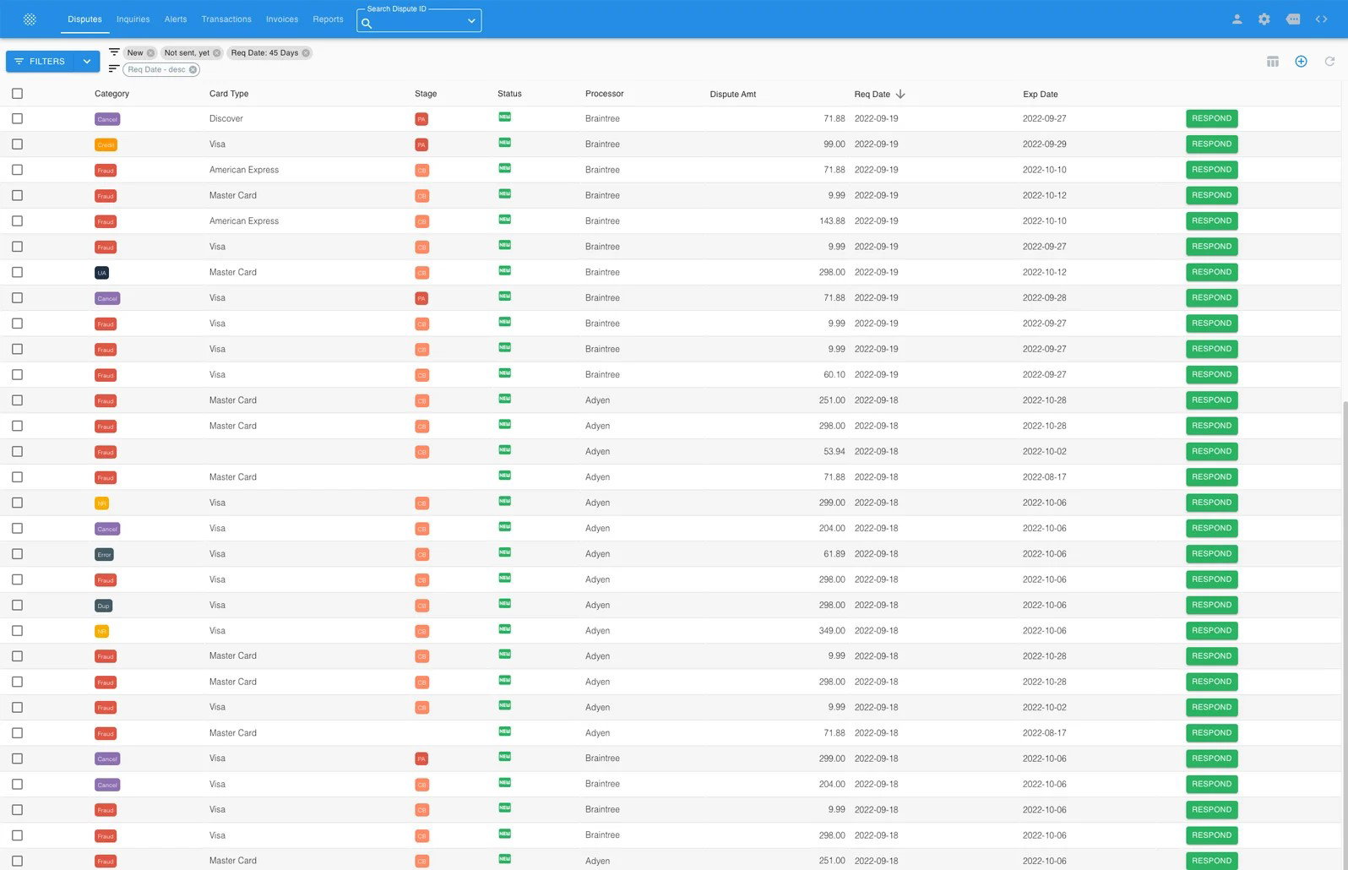Open the Inquiries tab
Image resolution: width=1348 pixels, height=870 pixels.
(133, 19)
